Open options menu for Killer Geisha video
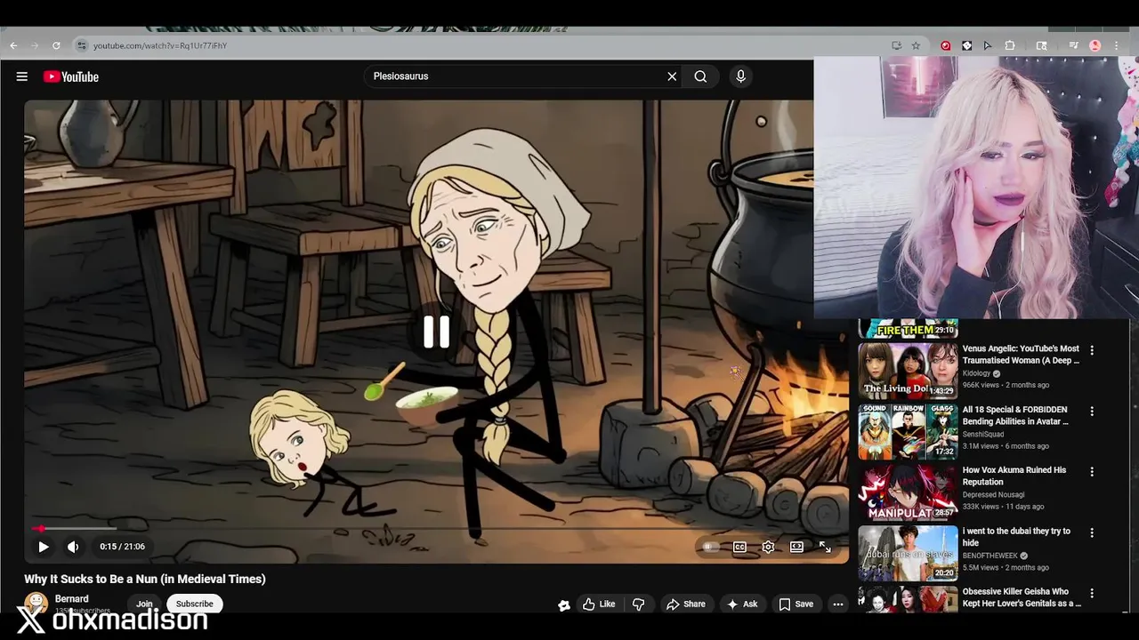 pos(1092,594)
